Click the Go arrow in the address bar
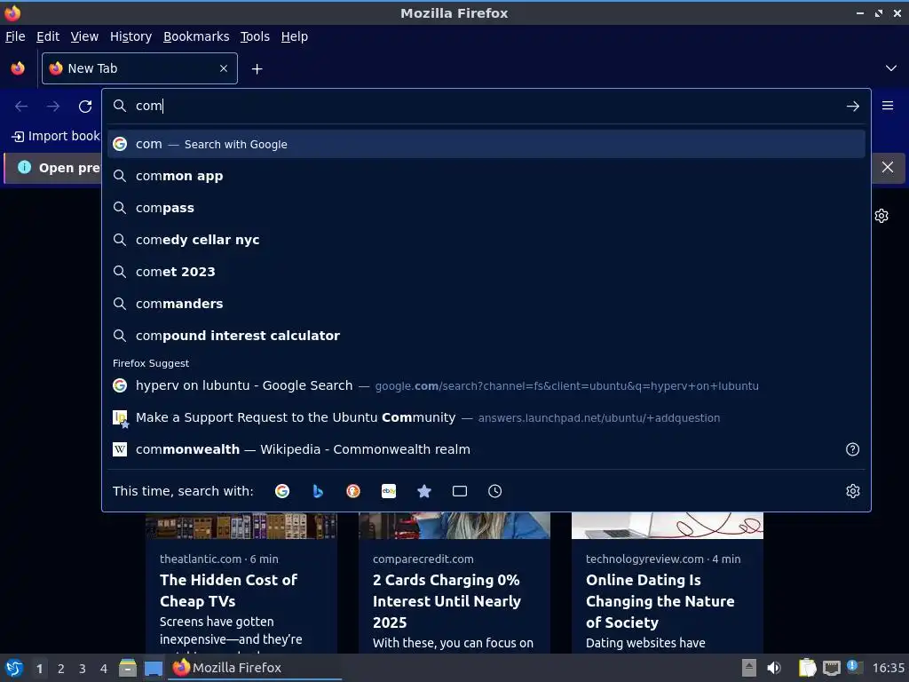Viewport: 909px width, 682px height. tap(853, 107)
